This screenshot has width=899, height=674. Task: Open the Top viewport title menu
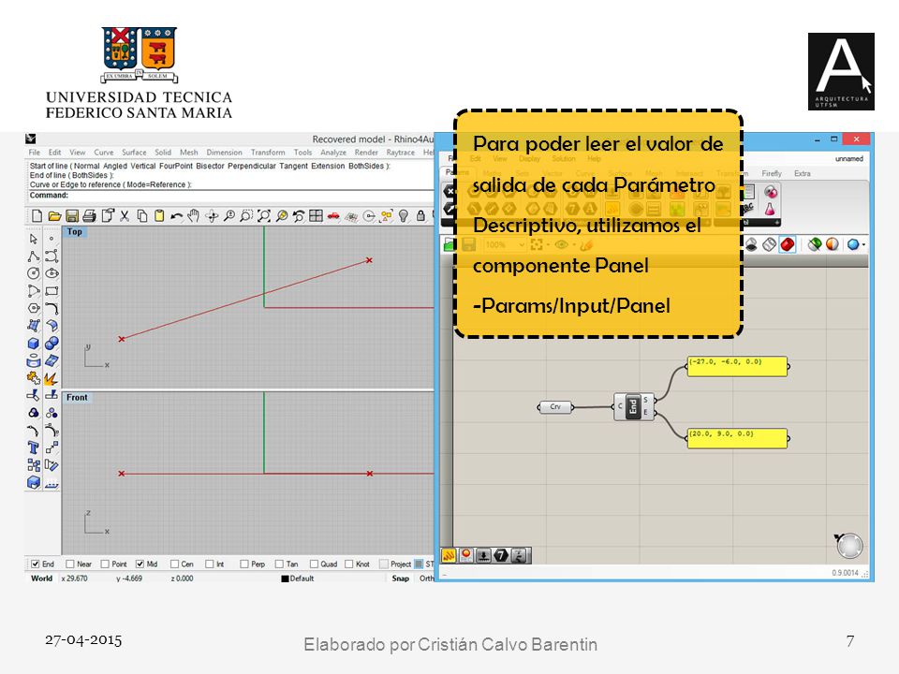tap(75, 231)
